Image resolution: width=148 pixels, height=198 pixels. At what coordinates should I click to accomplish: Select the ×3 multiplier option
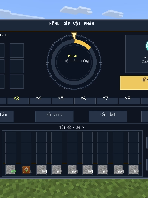coord(18,101)
